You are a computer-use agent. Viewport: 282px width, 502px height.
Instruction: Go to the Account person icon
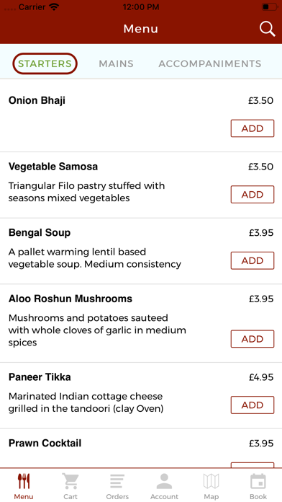164,481
